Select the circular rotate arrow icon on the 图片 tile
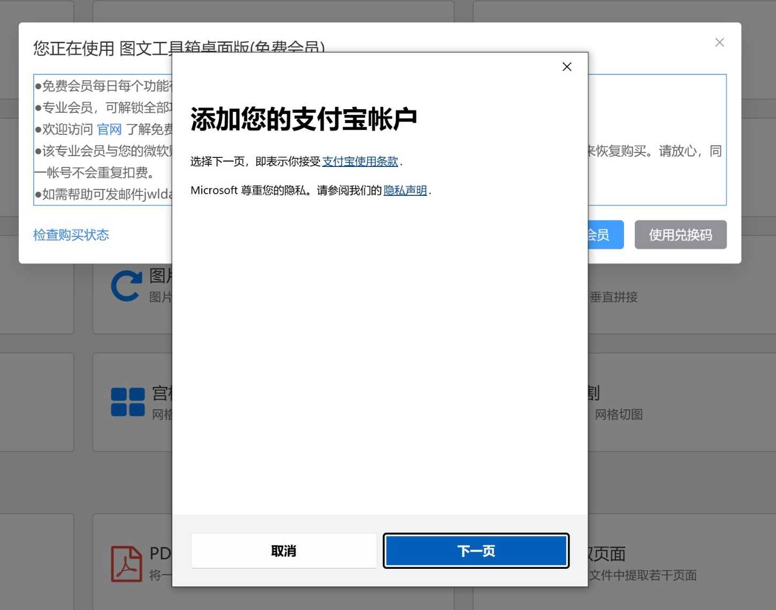The image size is (776, 610). 126,286
